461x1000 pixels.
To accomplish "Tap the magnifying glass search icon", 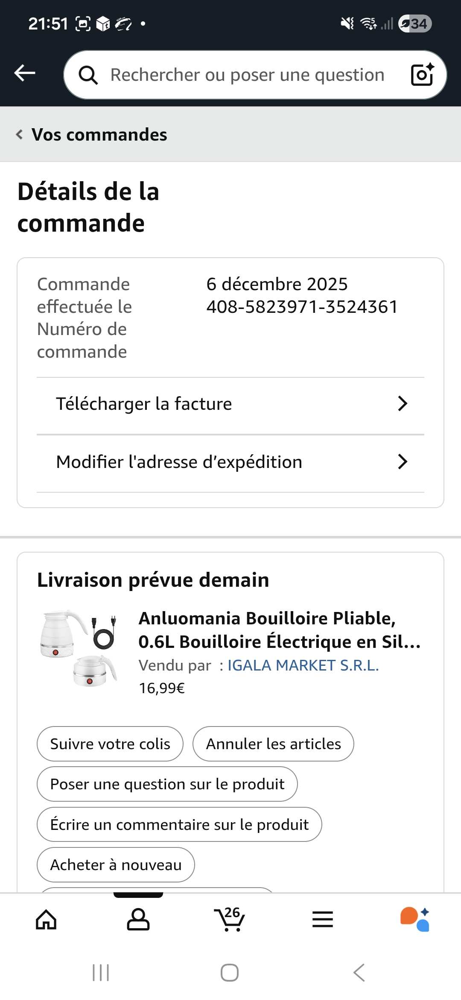I will tap(88, 75).
